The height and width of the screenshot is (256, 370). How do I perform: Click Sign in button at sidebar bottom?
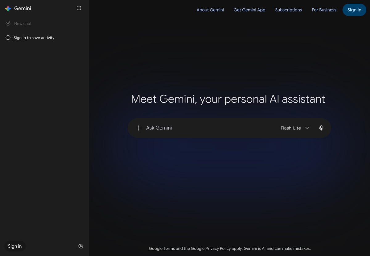[x=15, y=246]
